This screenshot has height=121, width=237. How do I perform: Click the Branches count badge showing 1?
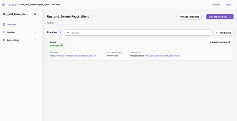60,32
